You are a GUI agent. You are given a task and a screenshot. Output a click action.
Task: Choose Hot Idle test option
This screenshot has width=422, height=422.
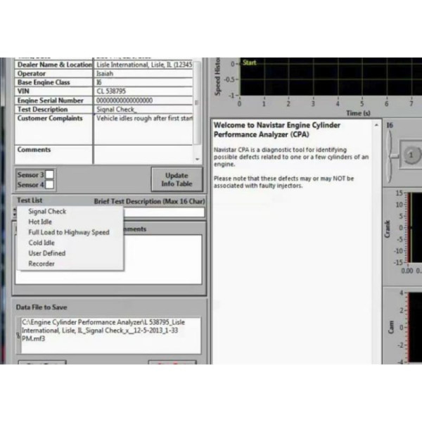[39, 222]
